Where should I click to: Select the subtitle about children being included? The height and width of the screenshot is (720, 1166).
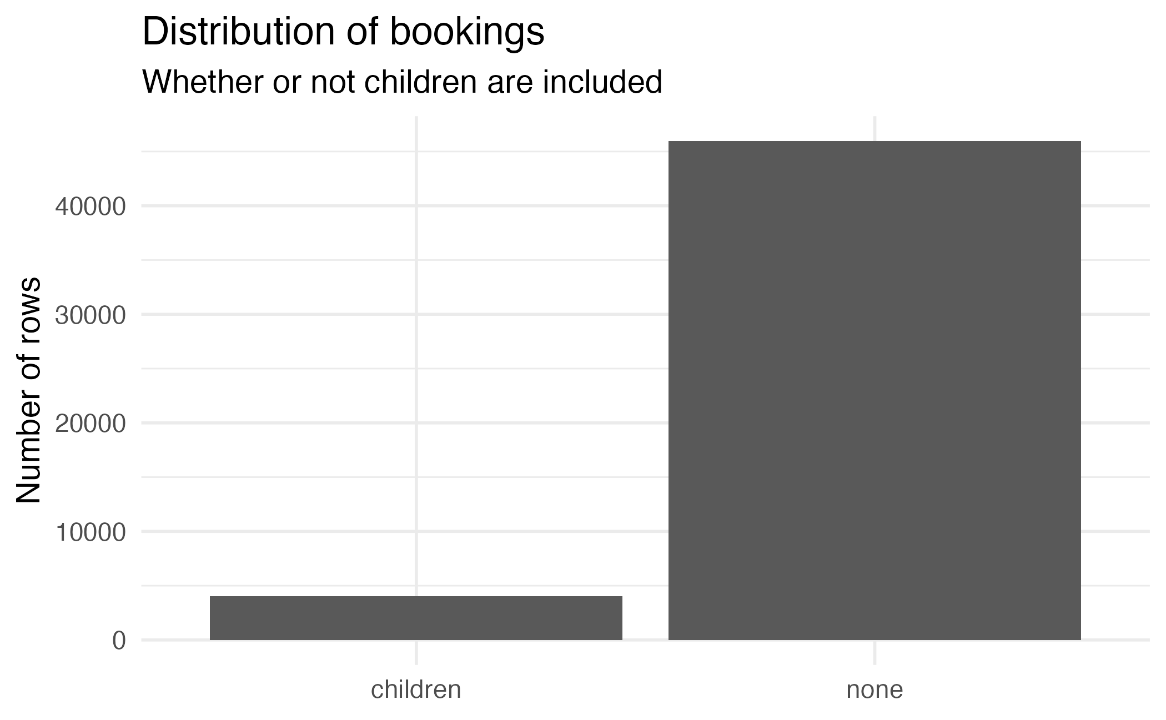(x=402, y=82)
